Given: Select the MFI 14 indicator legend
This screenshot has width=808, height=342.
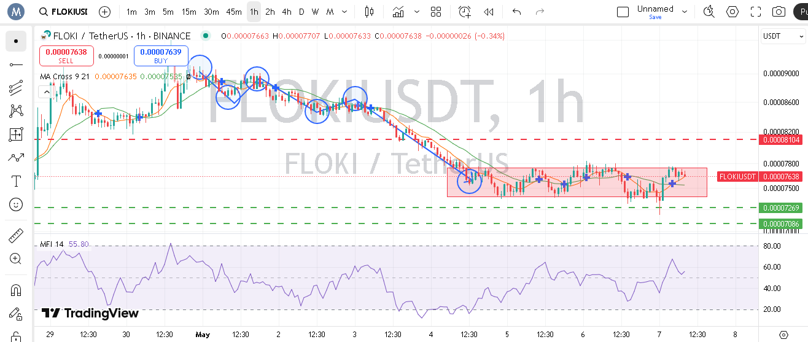Looking at the screenshot, I should [x=52, y=244].
